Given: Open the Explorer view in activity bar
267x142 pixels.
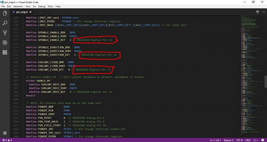Looking at the screenshot, I should [x=5, y=13].
